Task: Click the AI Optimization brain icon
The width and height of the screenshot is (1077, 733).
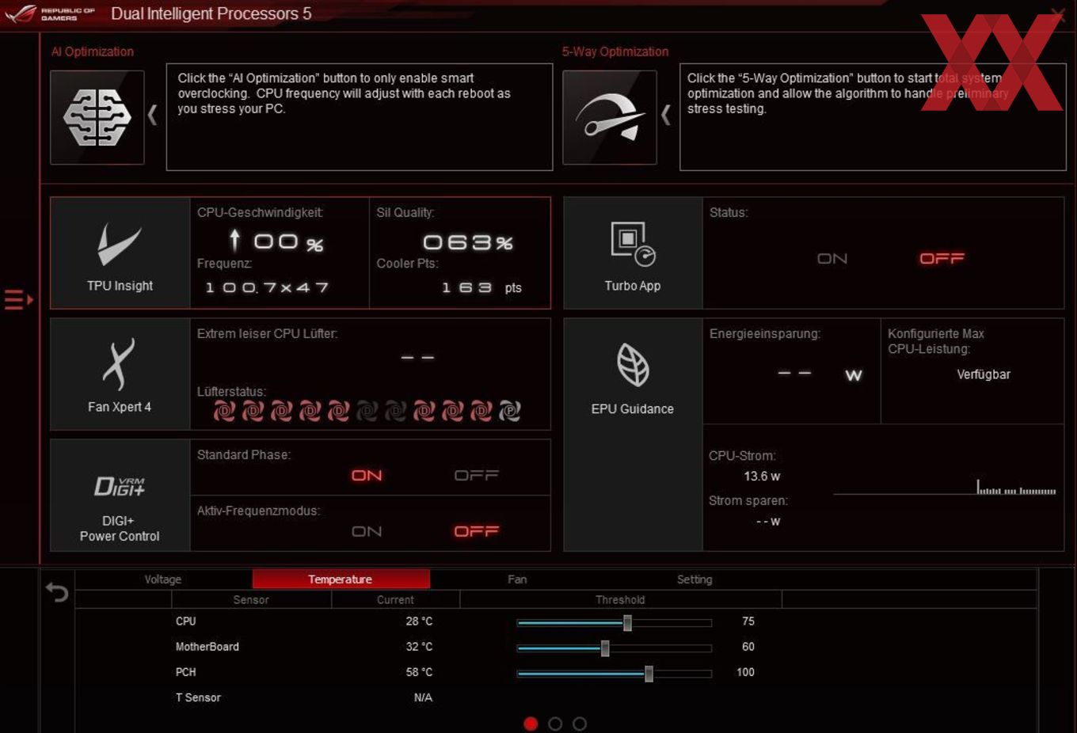Action: pyautogui.click(x=97, y=117)
